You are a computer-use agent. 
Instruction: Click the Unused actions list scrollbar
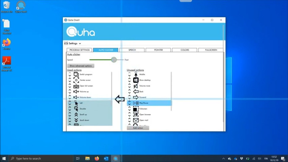click(x=171, y=91)
